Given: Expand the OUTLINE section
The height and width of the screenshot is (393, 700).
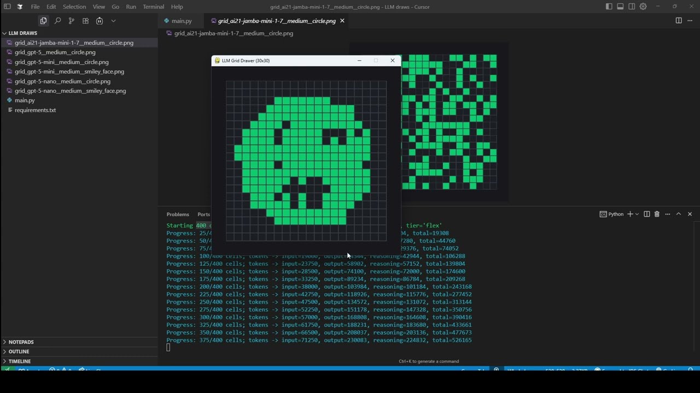Looking at the screenshot, I should pos(19,352).
